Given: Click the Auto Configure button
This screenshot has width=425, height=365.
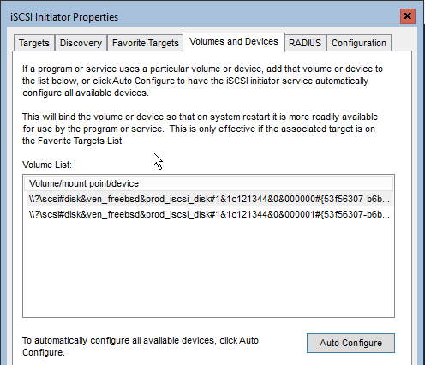Looking at the screenshot, I should click(x=350, y=343).
